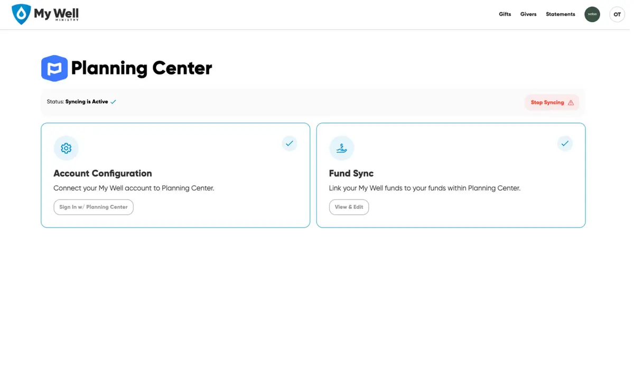Click the warning triangle in Stop Syncing

pos(571,102)
